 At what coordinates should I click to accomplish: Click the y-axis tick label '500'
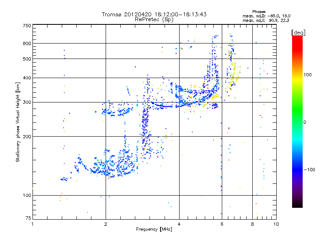(27, 59)
